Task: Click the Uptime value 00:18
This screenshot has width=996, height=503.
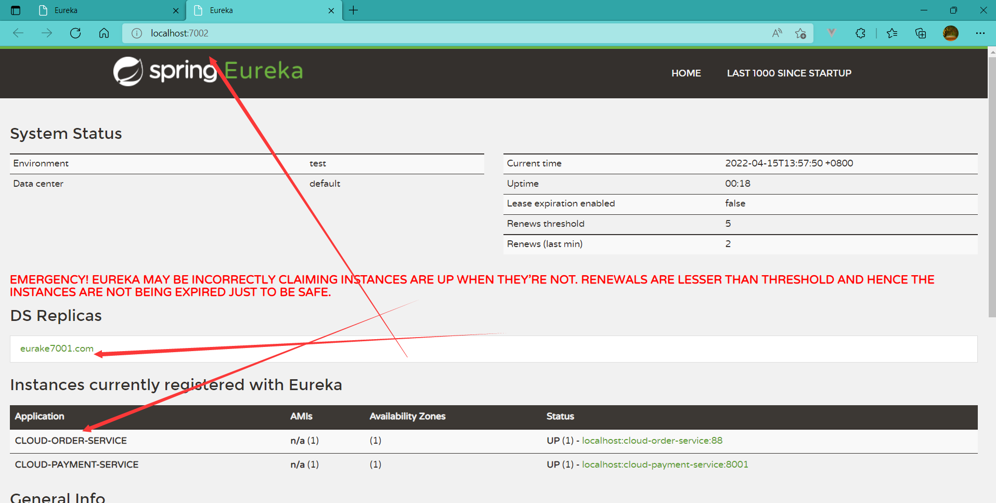Action: click(738, 184)
